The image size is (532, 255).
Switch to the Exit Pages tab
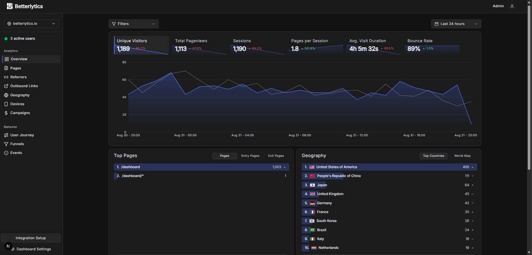click(x=276, y=156)
